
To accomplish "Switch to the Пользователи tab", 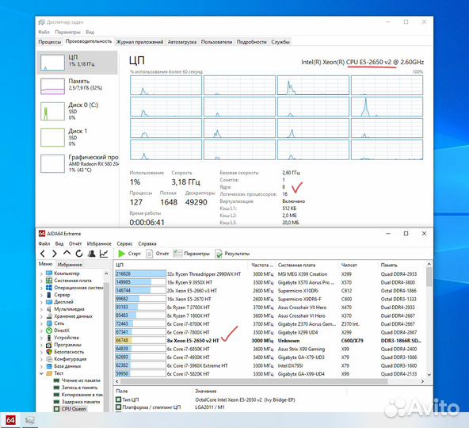I will (216, 42).
